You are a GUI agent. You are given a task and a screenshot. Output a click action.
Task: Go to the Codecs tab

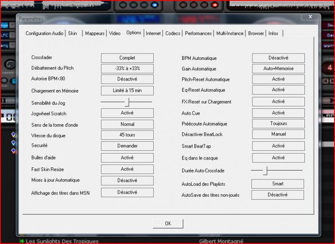coord(173,33)
